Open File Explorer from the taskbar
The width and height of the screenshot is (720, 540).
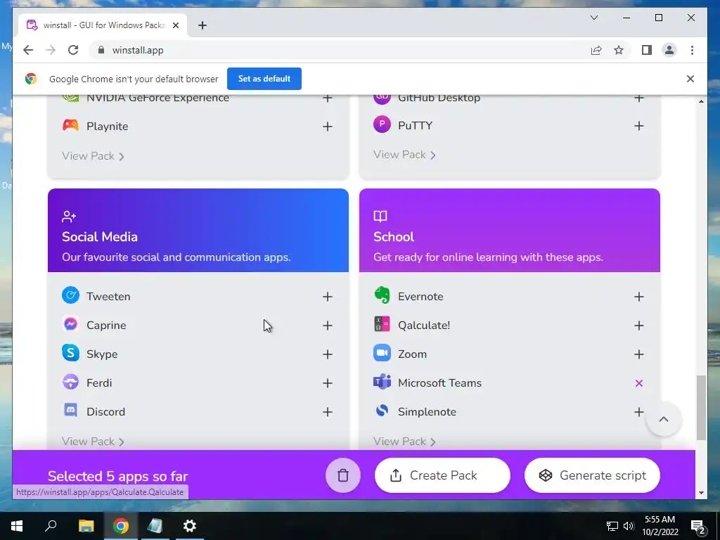coord(86,526)
